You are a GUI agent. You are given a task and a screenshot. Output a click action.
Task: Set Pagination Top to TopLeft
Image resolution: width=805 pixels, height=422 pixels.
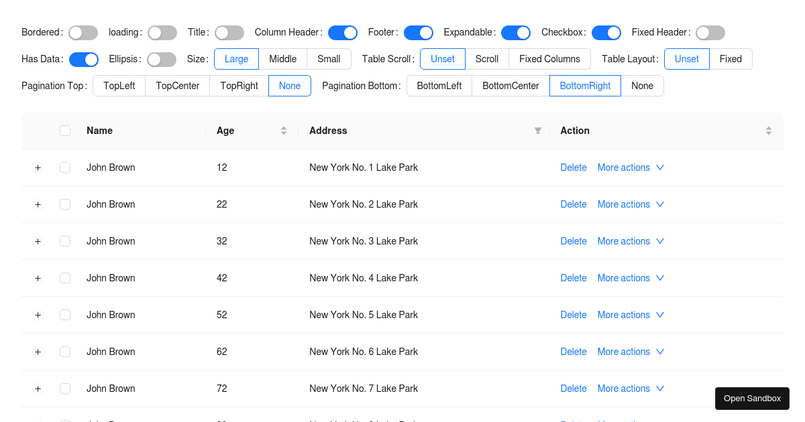(119, 86)
